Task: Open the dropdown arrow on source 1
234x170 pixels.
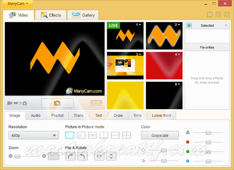Action: [140, 25]
